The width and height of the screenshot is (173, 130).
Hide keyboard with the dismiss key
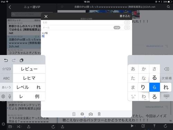(x=166, y=96)
